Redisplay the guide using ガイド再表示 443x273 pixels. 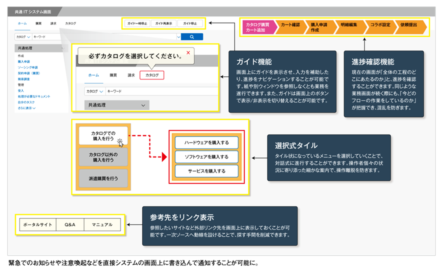pyautogui.click(x=164, y=23)
